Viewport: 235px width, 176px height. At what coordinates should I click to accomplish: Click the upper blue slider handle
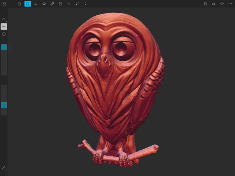point(4,47)
